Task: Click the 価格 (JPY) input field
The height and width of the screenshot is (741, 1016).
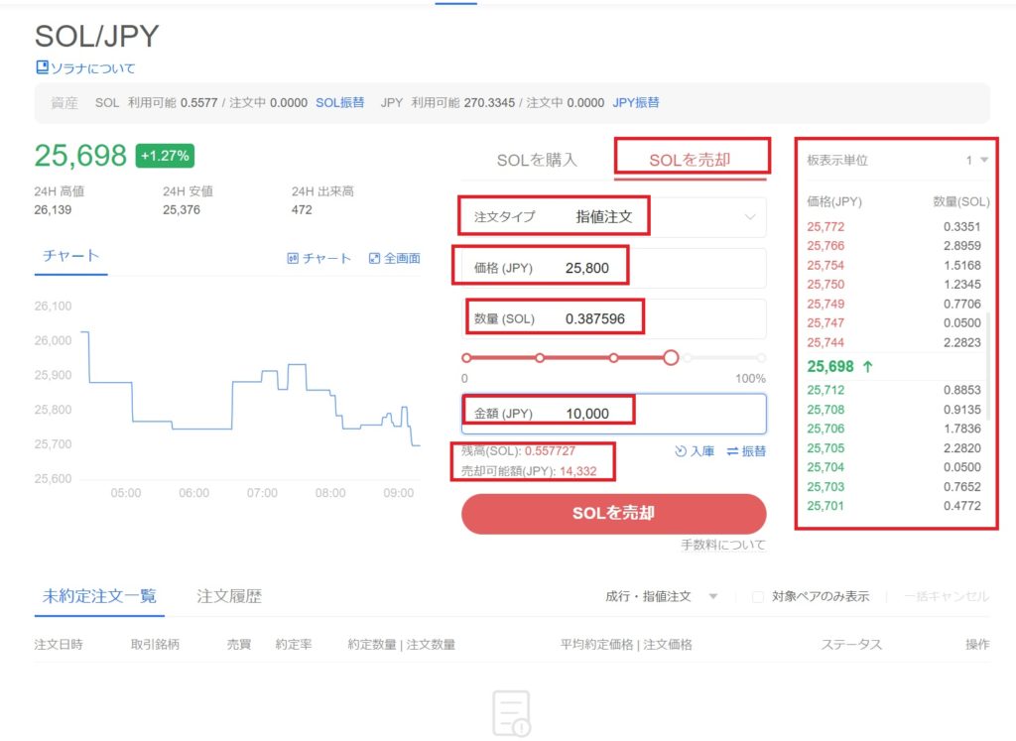Action: coord(613,268)
